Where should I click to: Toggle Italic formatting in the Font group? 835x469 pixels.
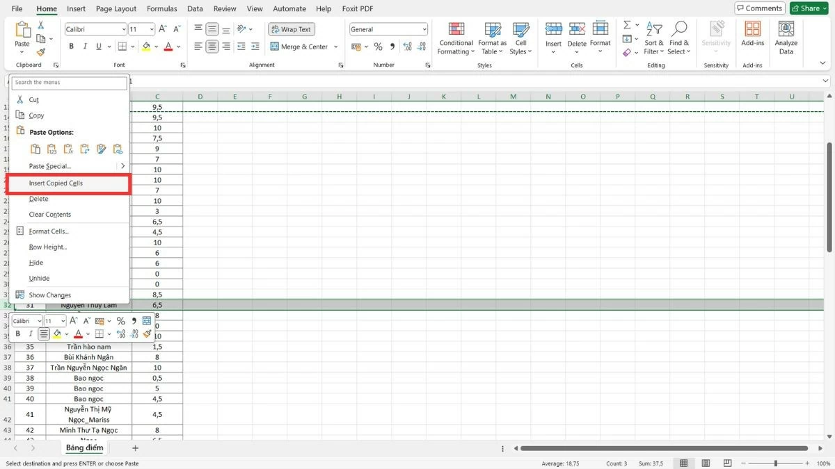84,46
